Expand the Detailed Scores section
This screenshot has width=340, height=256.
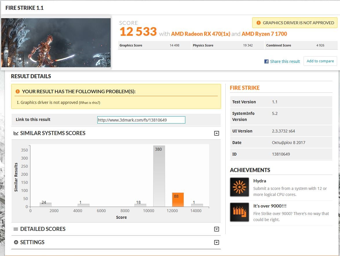point(216,229)
